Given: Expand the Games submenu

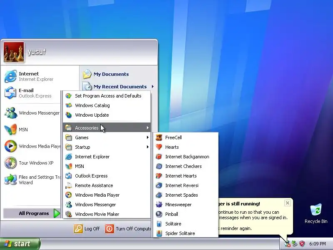Looking at the screenshot, I should (x=107, y=137).
